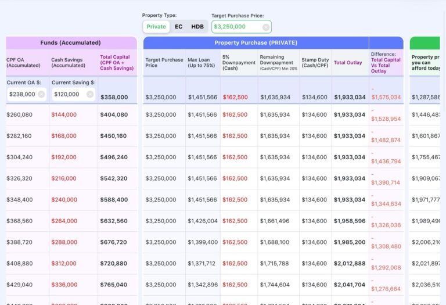Select the -$1,276,664 difference cell
Image resolution: width=446 pixels, height=305 pixels.
coord(386,285)
